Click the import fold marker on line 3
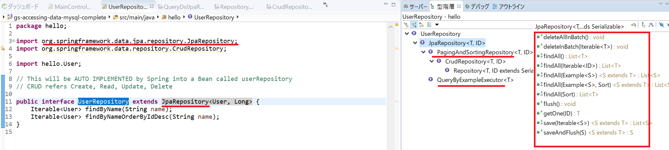This screenshot has height=150, width=669. click(14, 41)
